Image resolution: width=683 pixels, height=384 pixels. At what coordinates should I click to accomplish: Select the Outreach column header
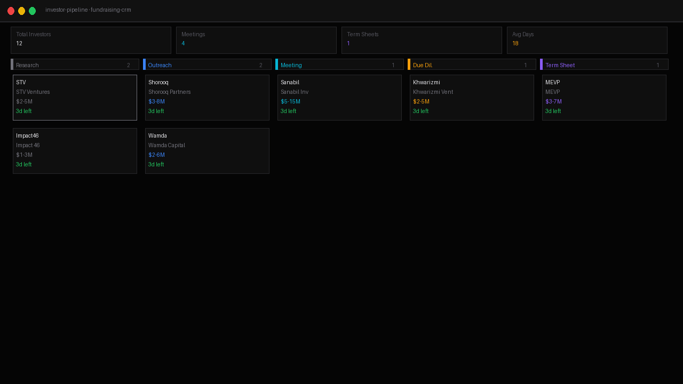pyautogui.click(x=207, y=65)
